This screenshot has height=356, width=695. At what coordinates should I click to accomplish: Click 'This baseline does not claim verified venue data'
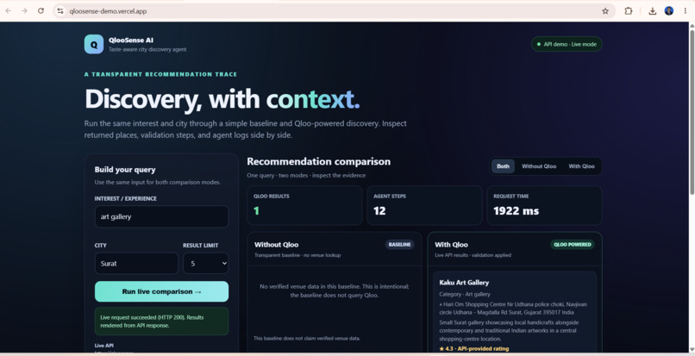point(307,338)
